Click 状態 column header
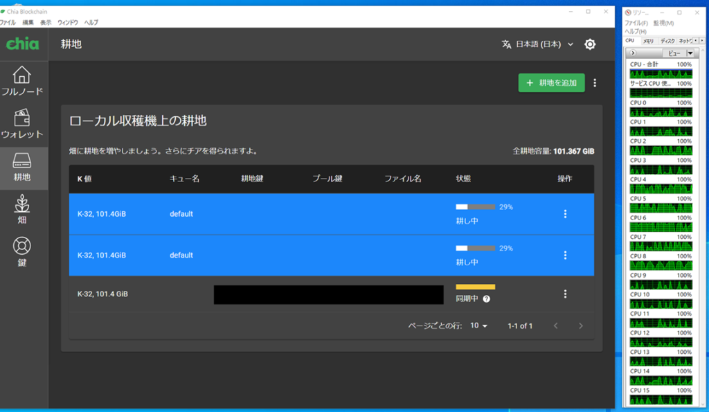This screenshot has height=412, width=709. click(x=463, y=179)
